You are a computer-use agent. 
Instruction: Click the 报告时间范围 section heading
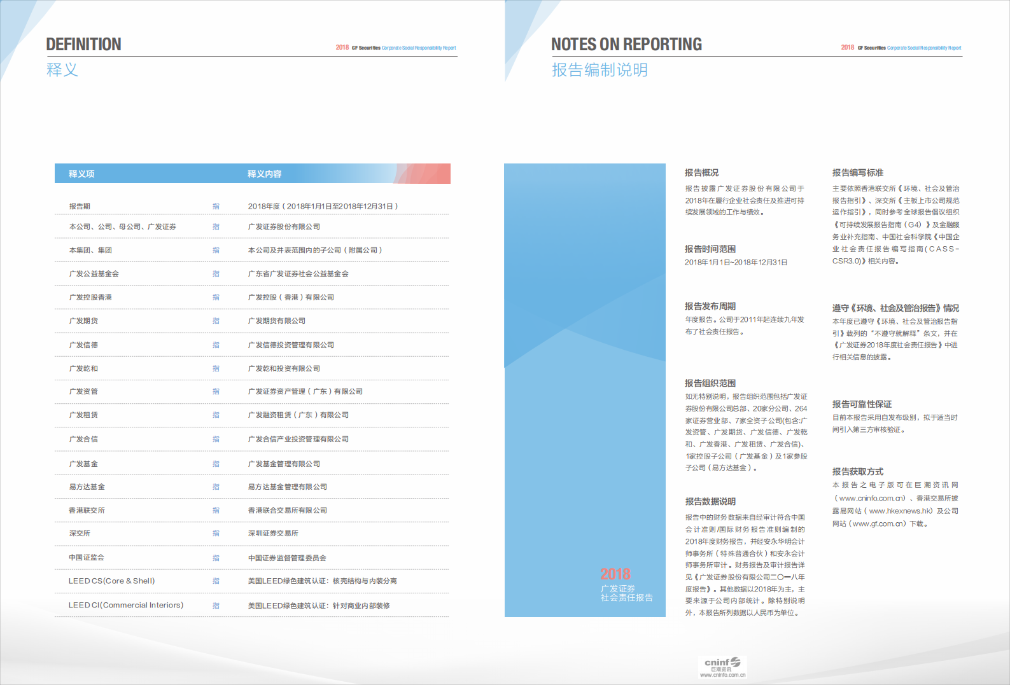710,249
